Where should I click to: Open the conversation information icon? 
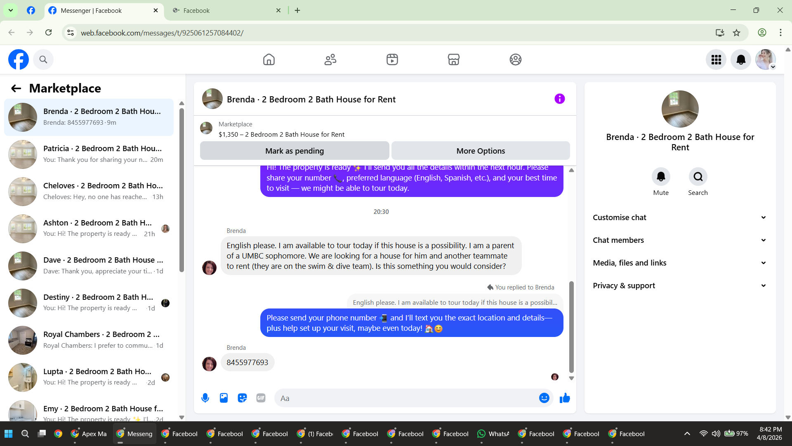click(559, 99)
